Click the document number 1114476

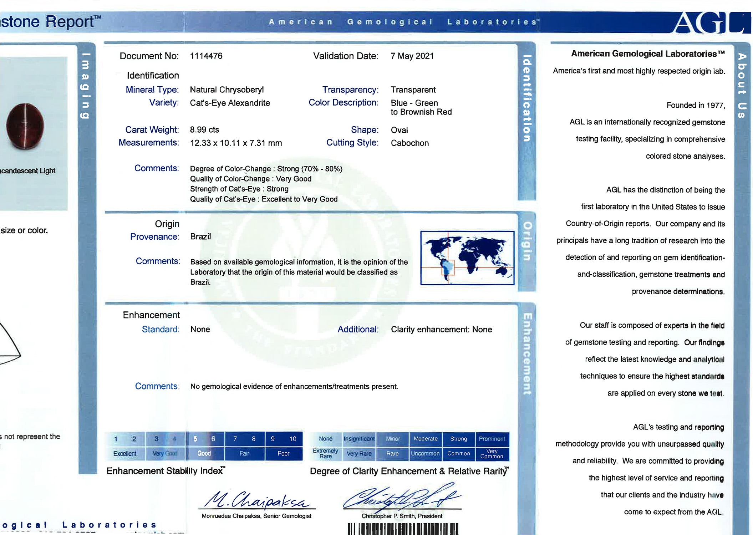(206, 56)
